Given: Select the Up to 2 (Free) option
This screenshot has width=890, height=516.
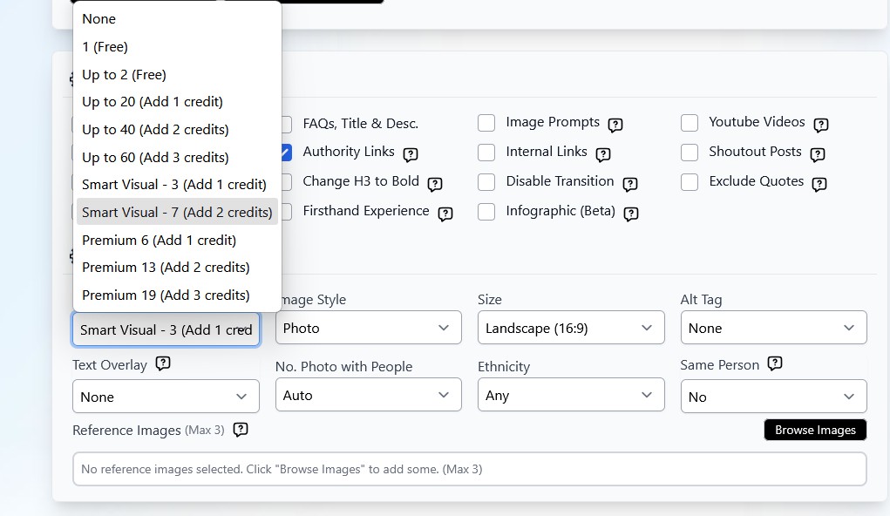Looking at the screenshot, I should (x=177, y=74).
